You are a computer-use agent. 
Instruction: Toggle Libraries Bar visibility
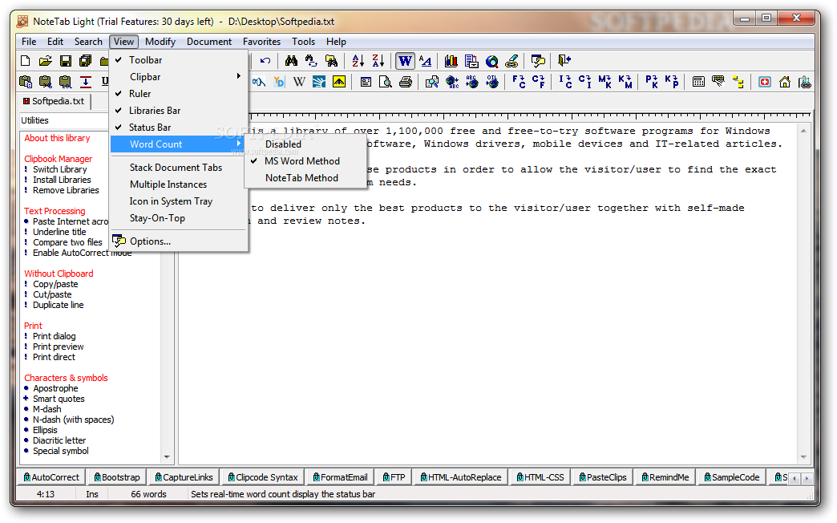pos(180,111)
